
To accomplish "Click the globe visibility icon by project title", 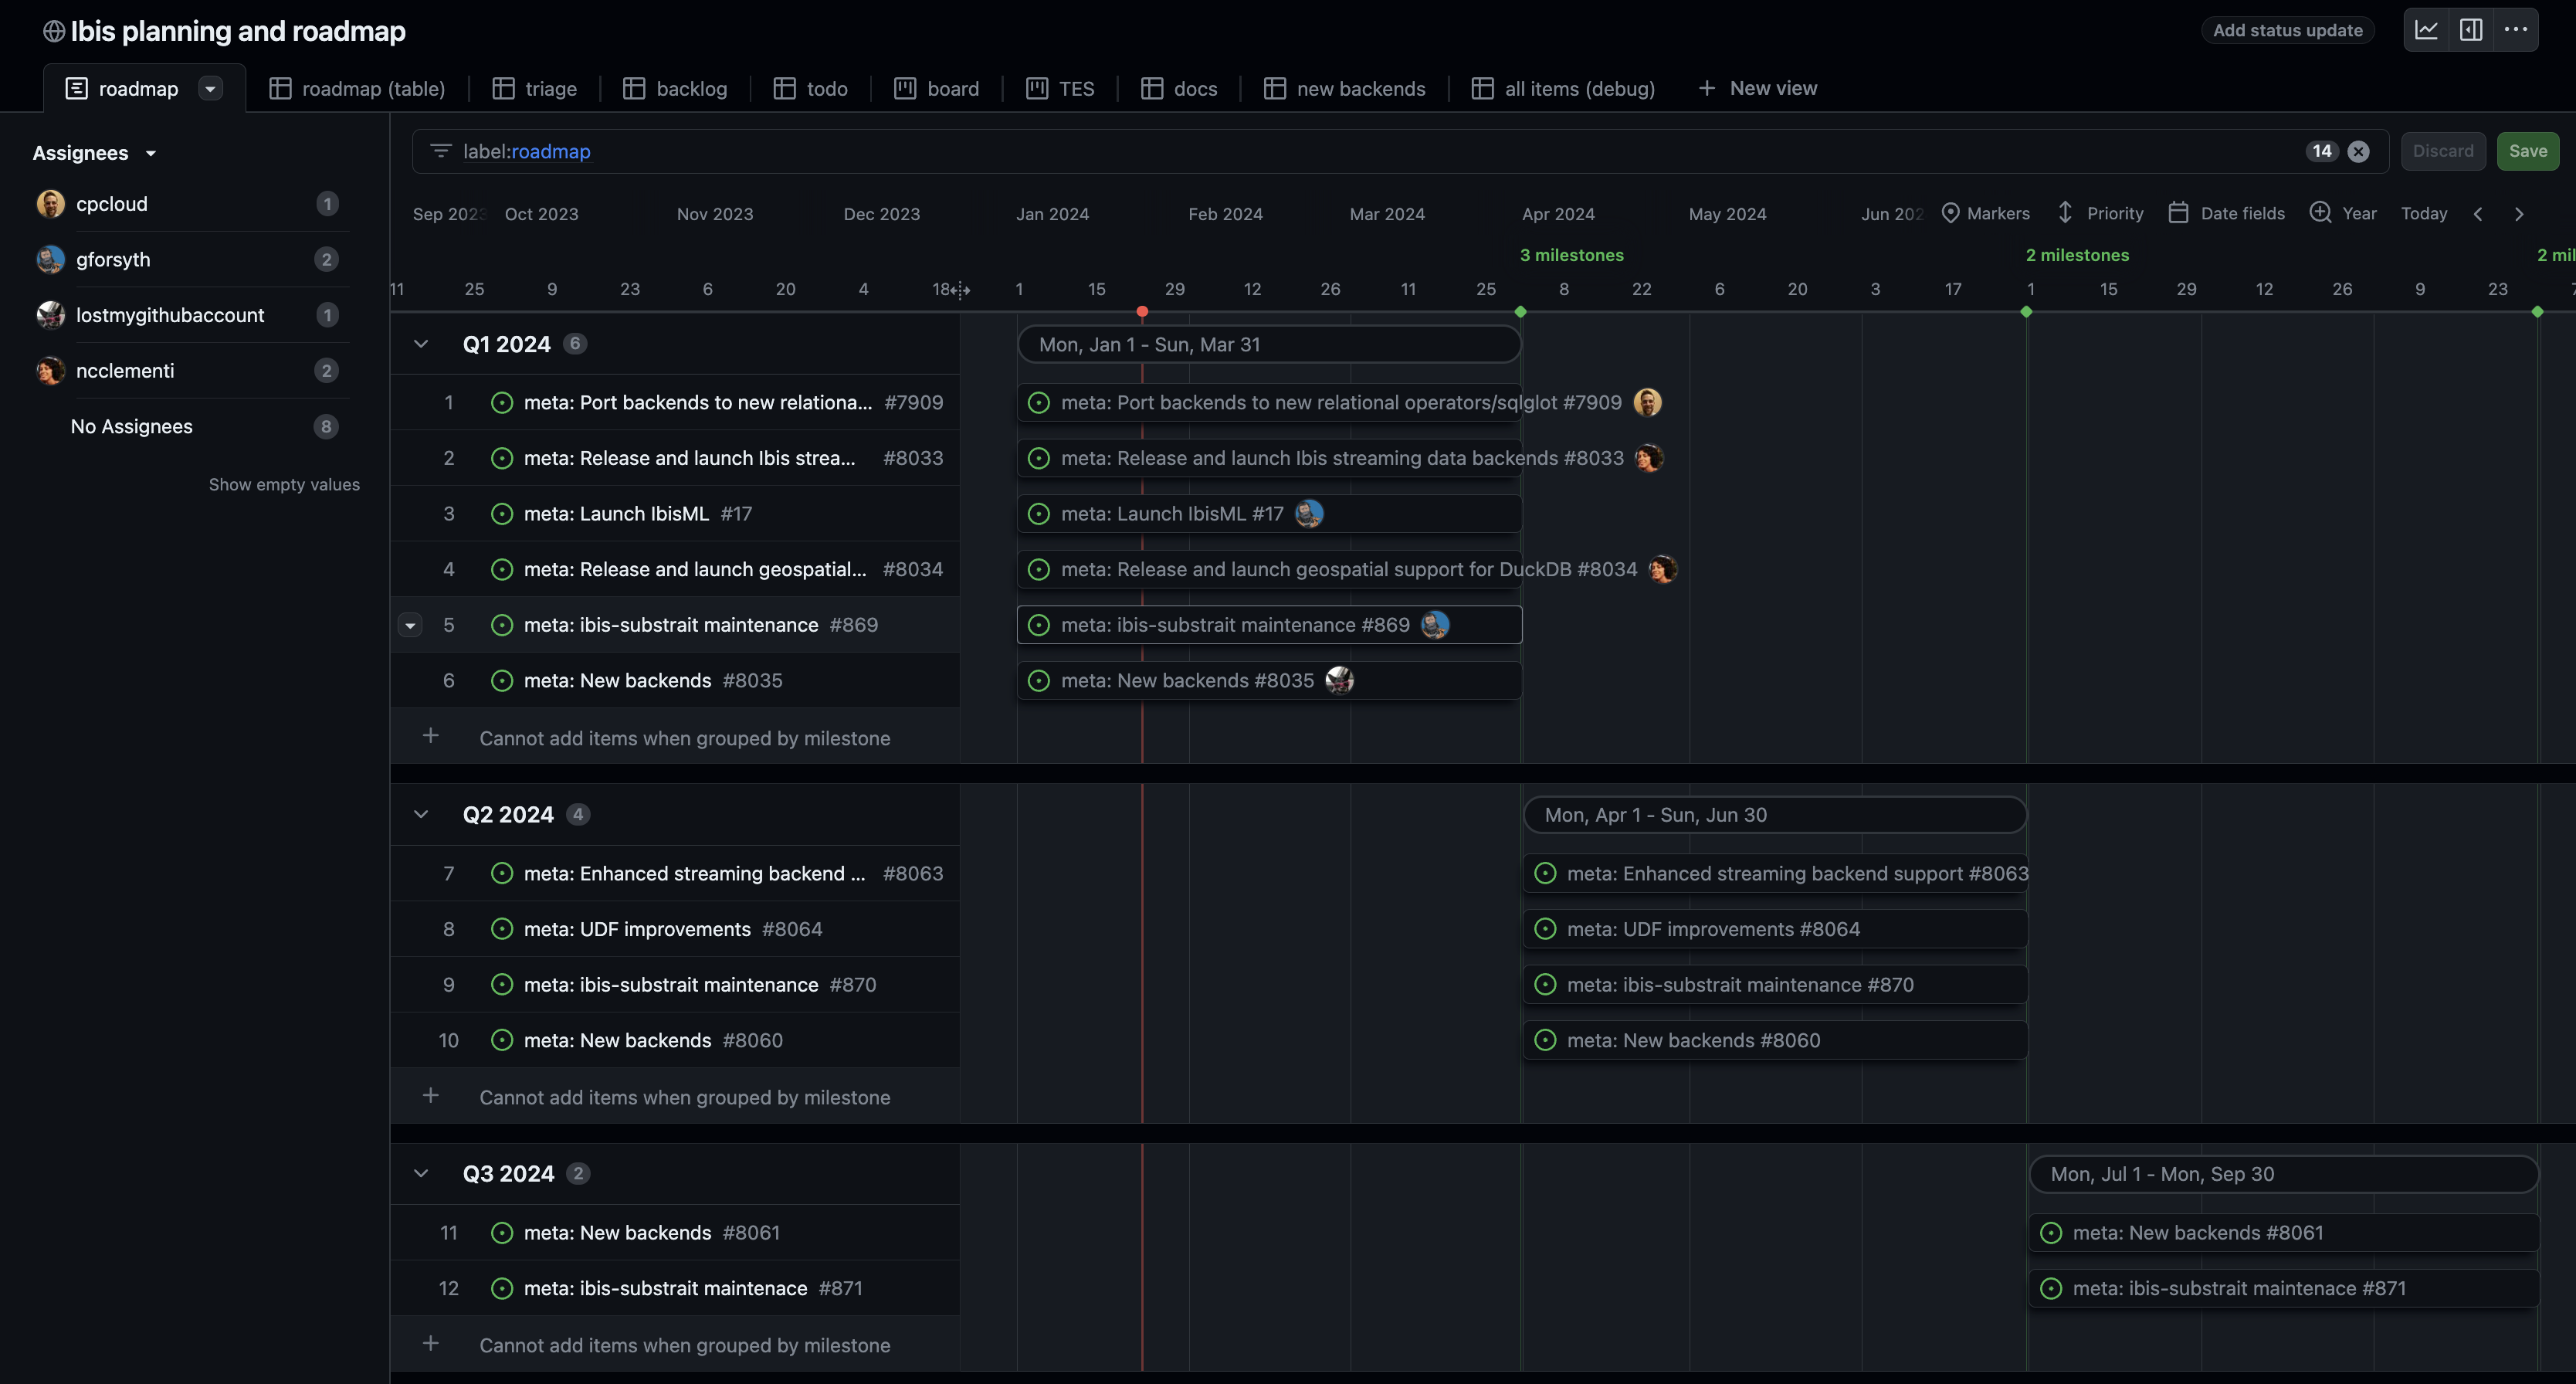I will coord(54,31).
